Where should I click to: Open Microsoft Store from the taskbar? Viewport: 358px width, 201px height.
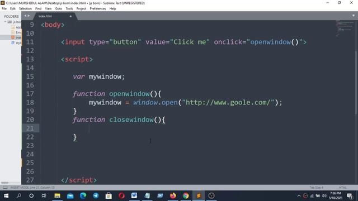109,196
